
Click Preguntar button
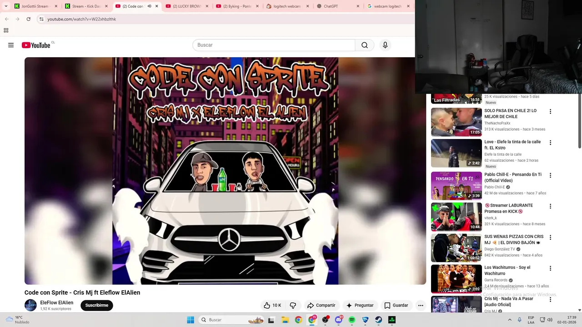[360, 305]
